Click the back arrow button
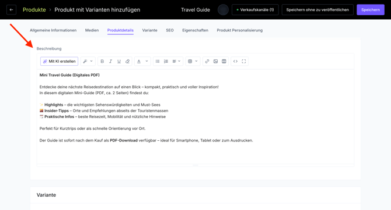 tap(11, 10)
